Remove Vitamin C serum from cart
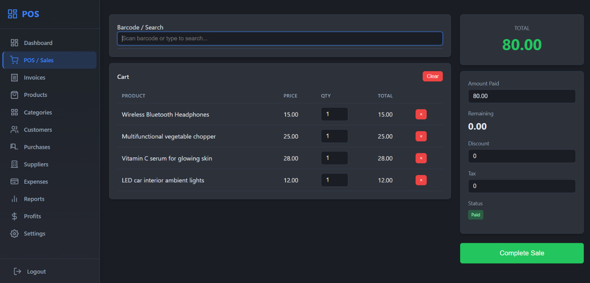 tap(421, 158)
